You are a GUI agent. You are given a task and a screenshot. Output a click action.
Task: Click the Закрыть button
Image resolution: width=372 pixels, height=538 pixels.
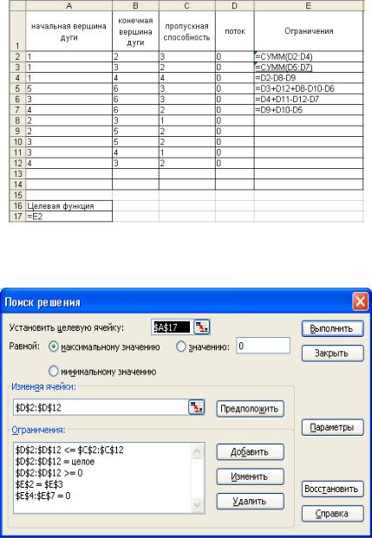pyautogui.click(x=332, y=353)
